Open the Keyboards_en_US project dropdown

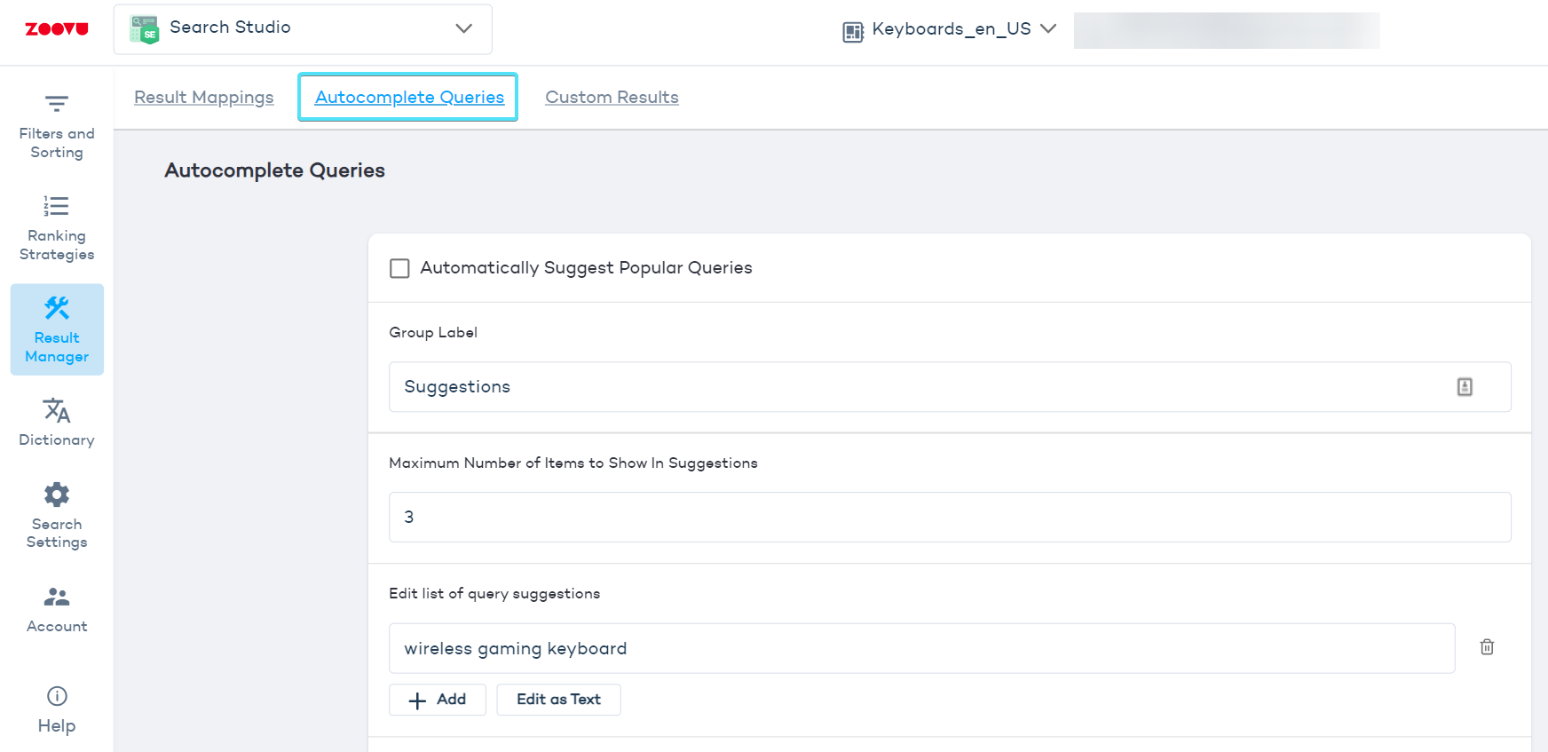tap(950, 29)
